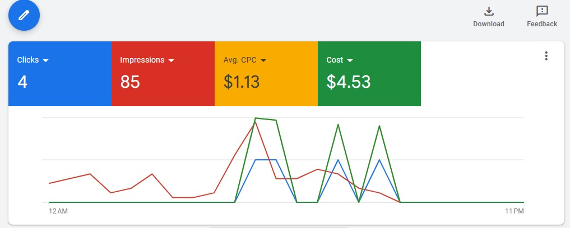570x228 pixels.
Task: Click the rightmost blue Clicks line peak
Action: [379, 160]
